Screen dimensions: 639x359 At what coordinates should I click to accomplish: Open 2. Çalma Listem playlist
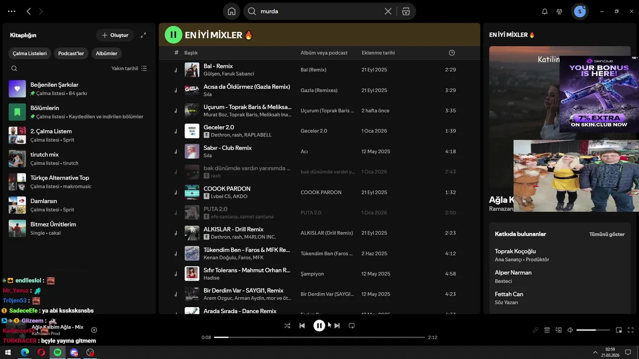coord(78,135)
